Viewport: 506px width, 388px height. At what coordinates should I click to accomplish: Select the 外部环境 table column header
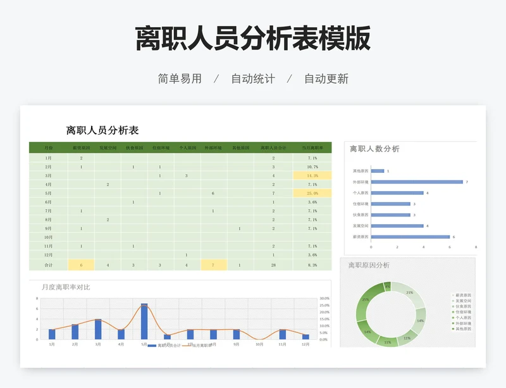point(213,148)
